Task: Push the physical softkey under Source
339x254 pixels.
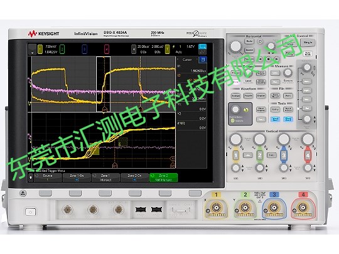Action: coord(45,193)
